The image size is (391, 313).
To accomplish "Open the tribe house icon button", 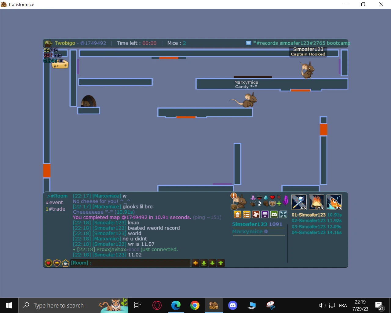I will pos(237,215).
